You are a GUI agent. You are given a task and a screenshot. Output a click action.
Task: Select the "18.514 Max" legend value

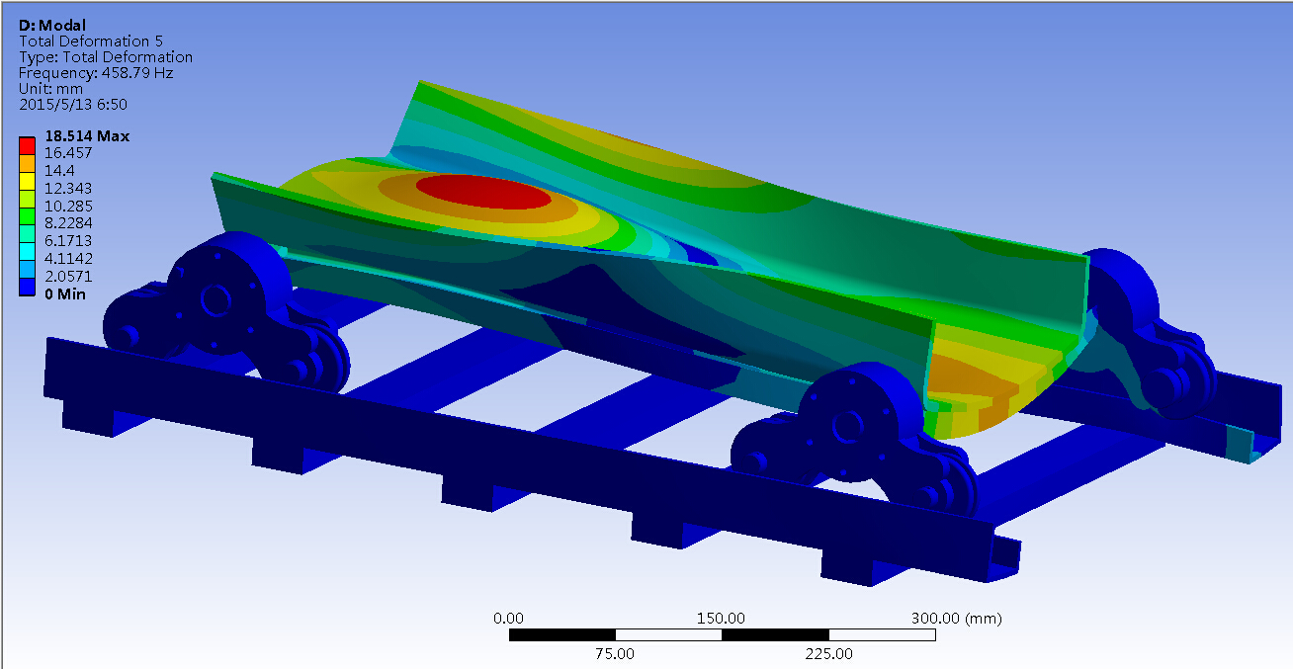[87, 136]
